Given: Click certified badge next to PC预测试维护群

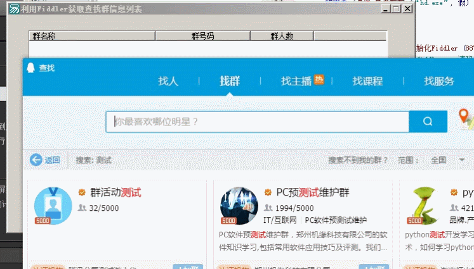Looking at the screenshot, I should click(x=268, y=192).
